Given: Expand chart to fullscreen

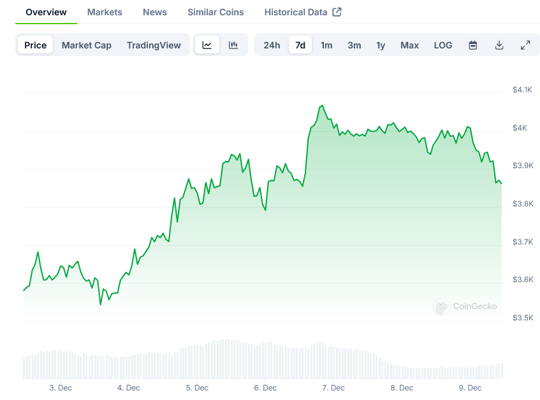Looking at the screenshot, I should (x=525, y=45).
